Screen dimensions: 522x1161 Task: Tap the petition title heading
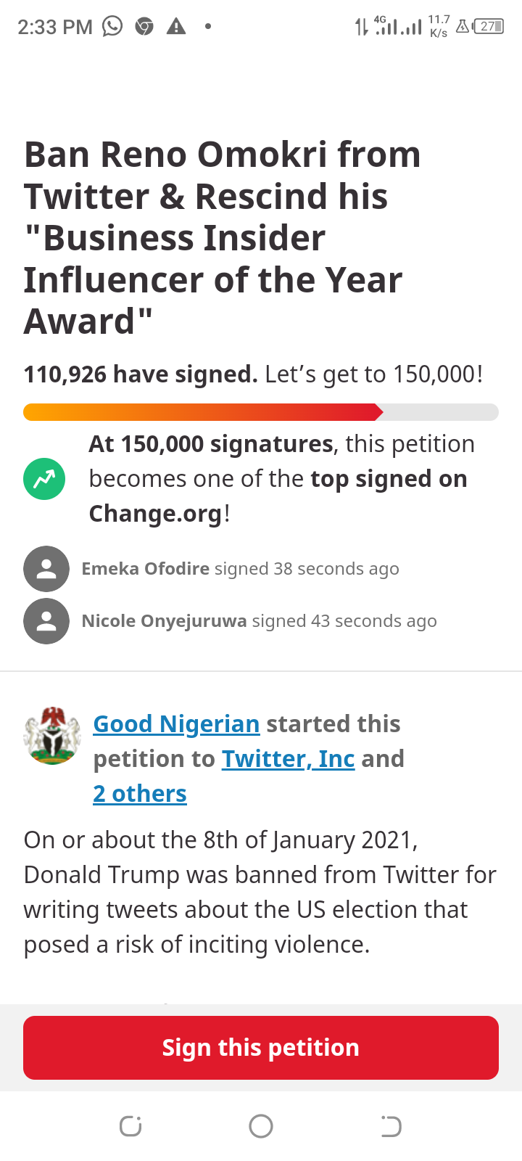pos(223,238)
